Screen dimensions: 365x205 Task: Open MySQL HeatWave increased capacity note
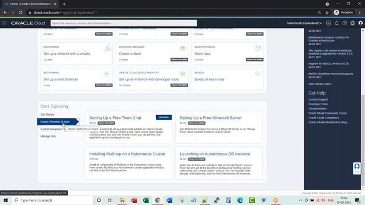(331, 73)
